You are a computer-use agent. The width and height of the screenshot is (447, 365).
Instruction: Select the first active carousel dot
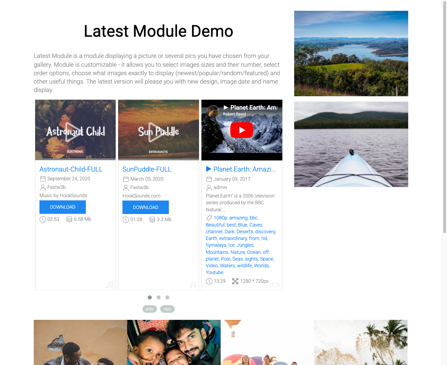(x=150, y=297)
